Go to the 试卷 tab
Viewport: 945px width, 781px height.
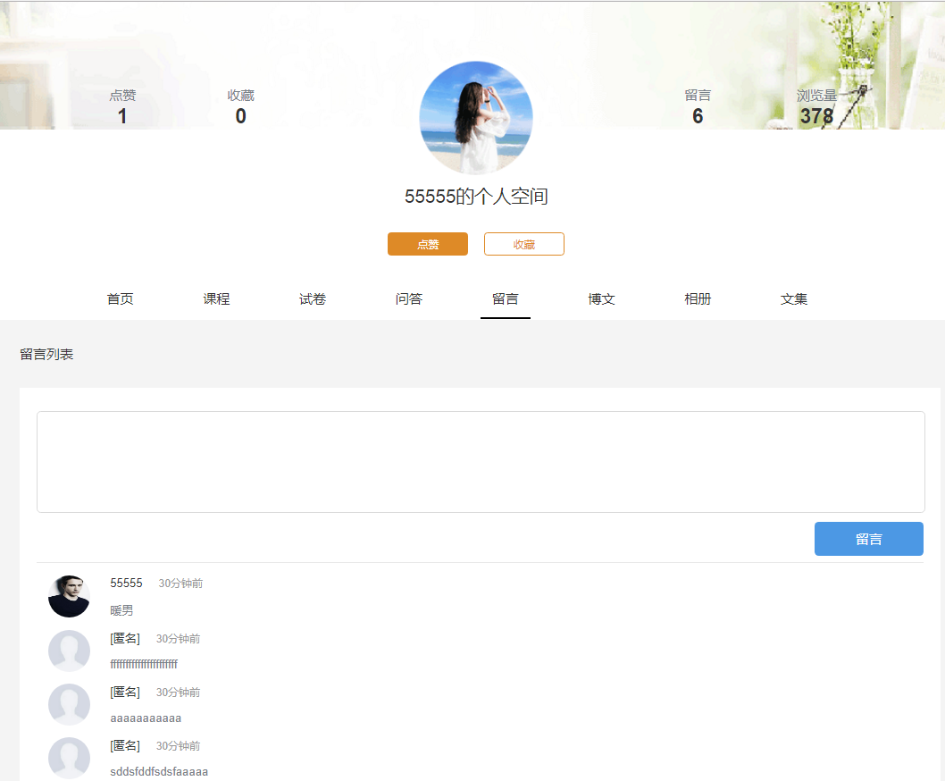(313, 299)
